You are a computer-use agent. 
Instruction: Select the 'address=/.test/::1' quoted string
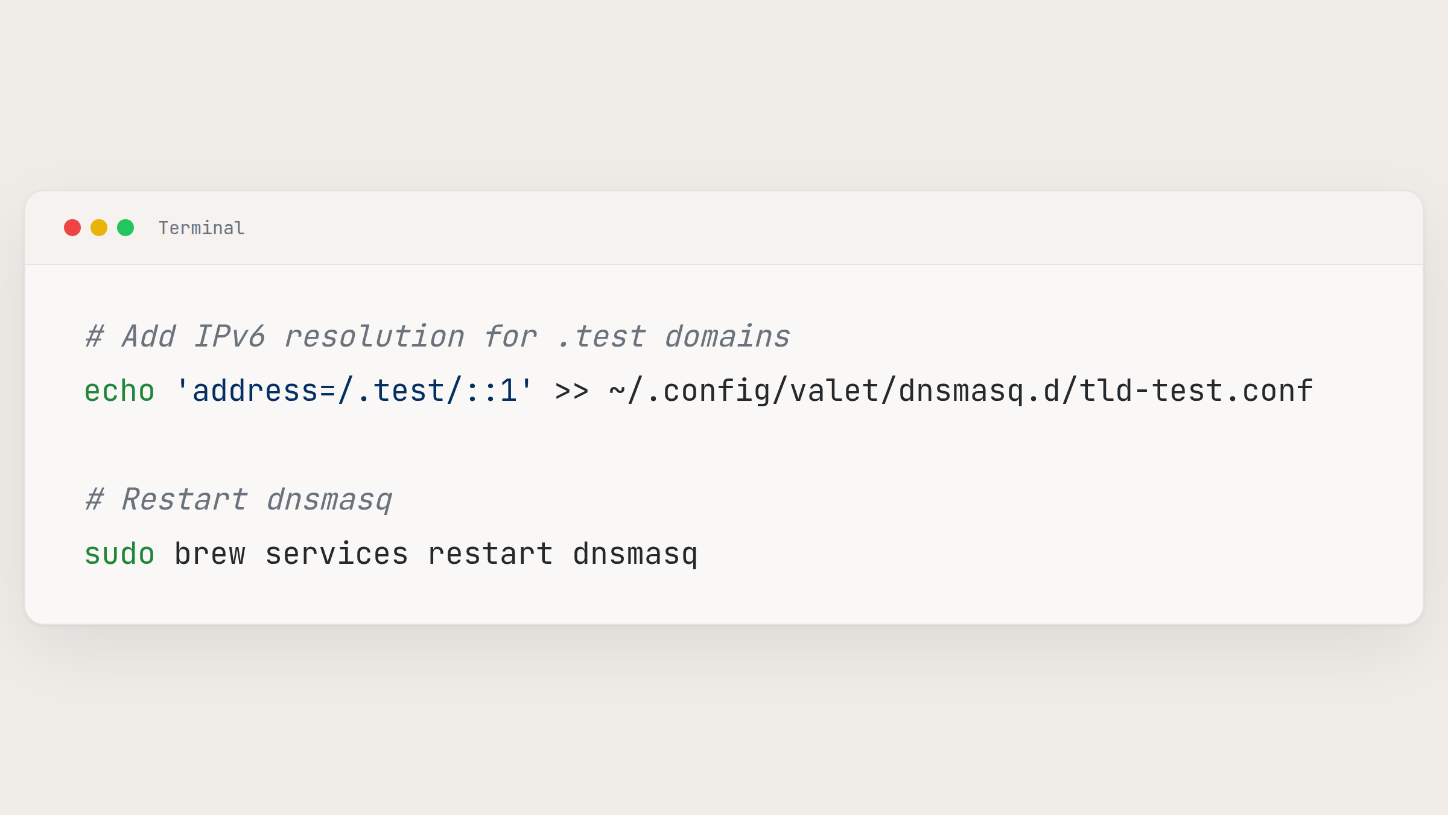pyautogui.click(x=354, y=391)
